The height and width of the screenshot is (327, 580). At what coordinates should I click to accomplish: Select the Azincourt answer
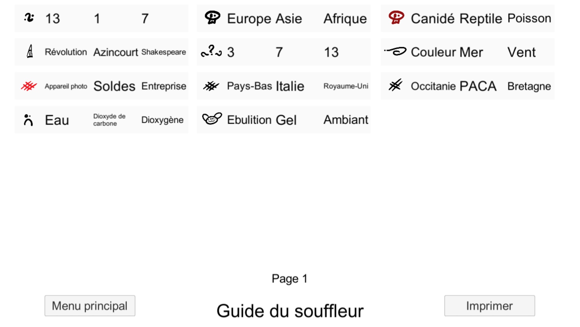(x=116, y=52)
